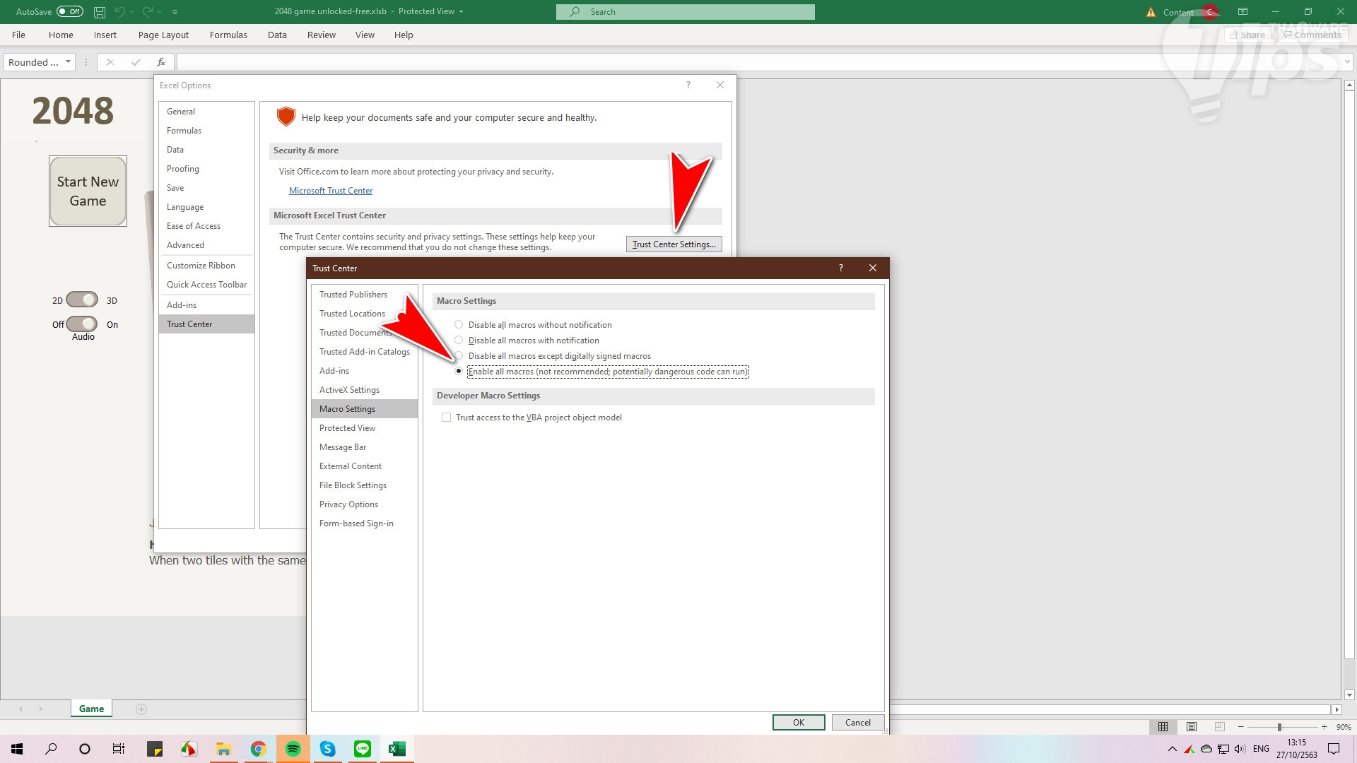Toggle the AutoSave switch
Image resolution: width=1357 pixels, height=763 pixels.
coord(70,12)
